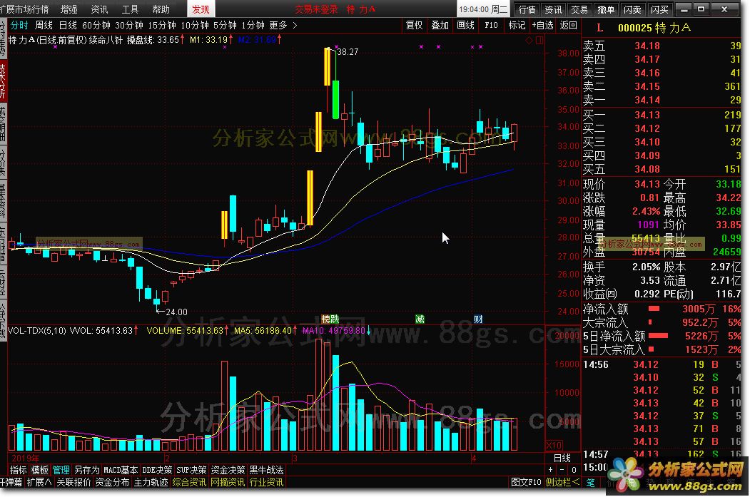Open the 资金分布 tab
This screenshot has width=750, height=497.
pyautogui.click(x=112, y=482)
